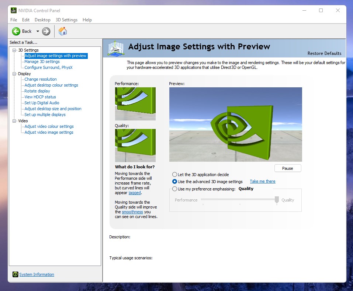Viewport: 353px width, 291px height.
Task: Click the Back text label
Action: click(x=27, y=31)
